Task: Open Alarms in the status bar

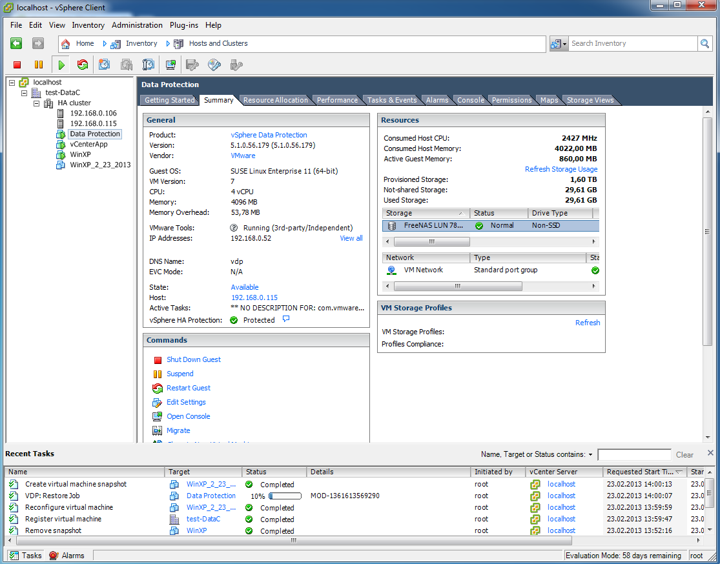Action: 67,555
